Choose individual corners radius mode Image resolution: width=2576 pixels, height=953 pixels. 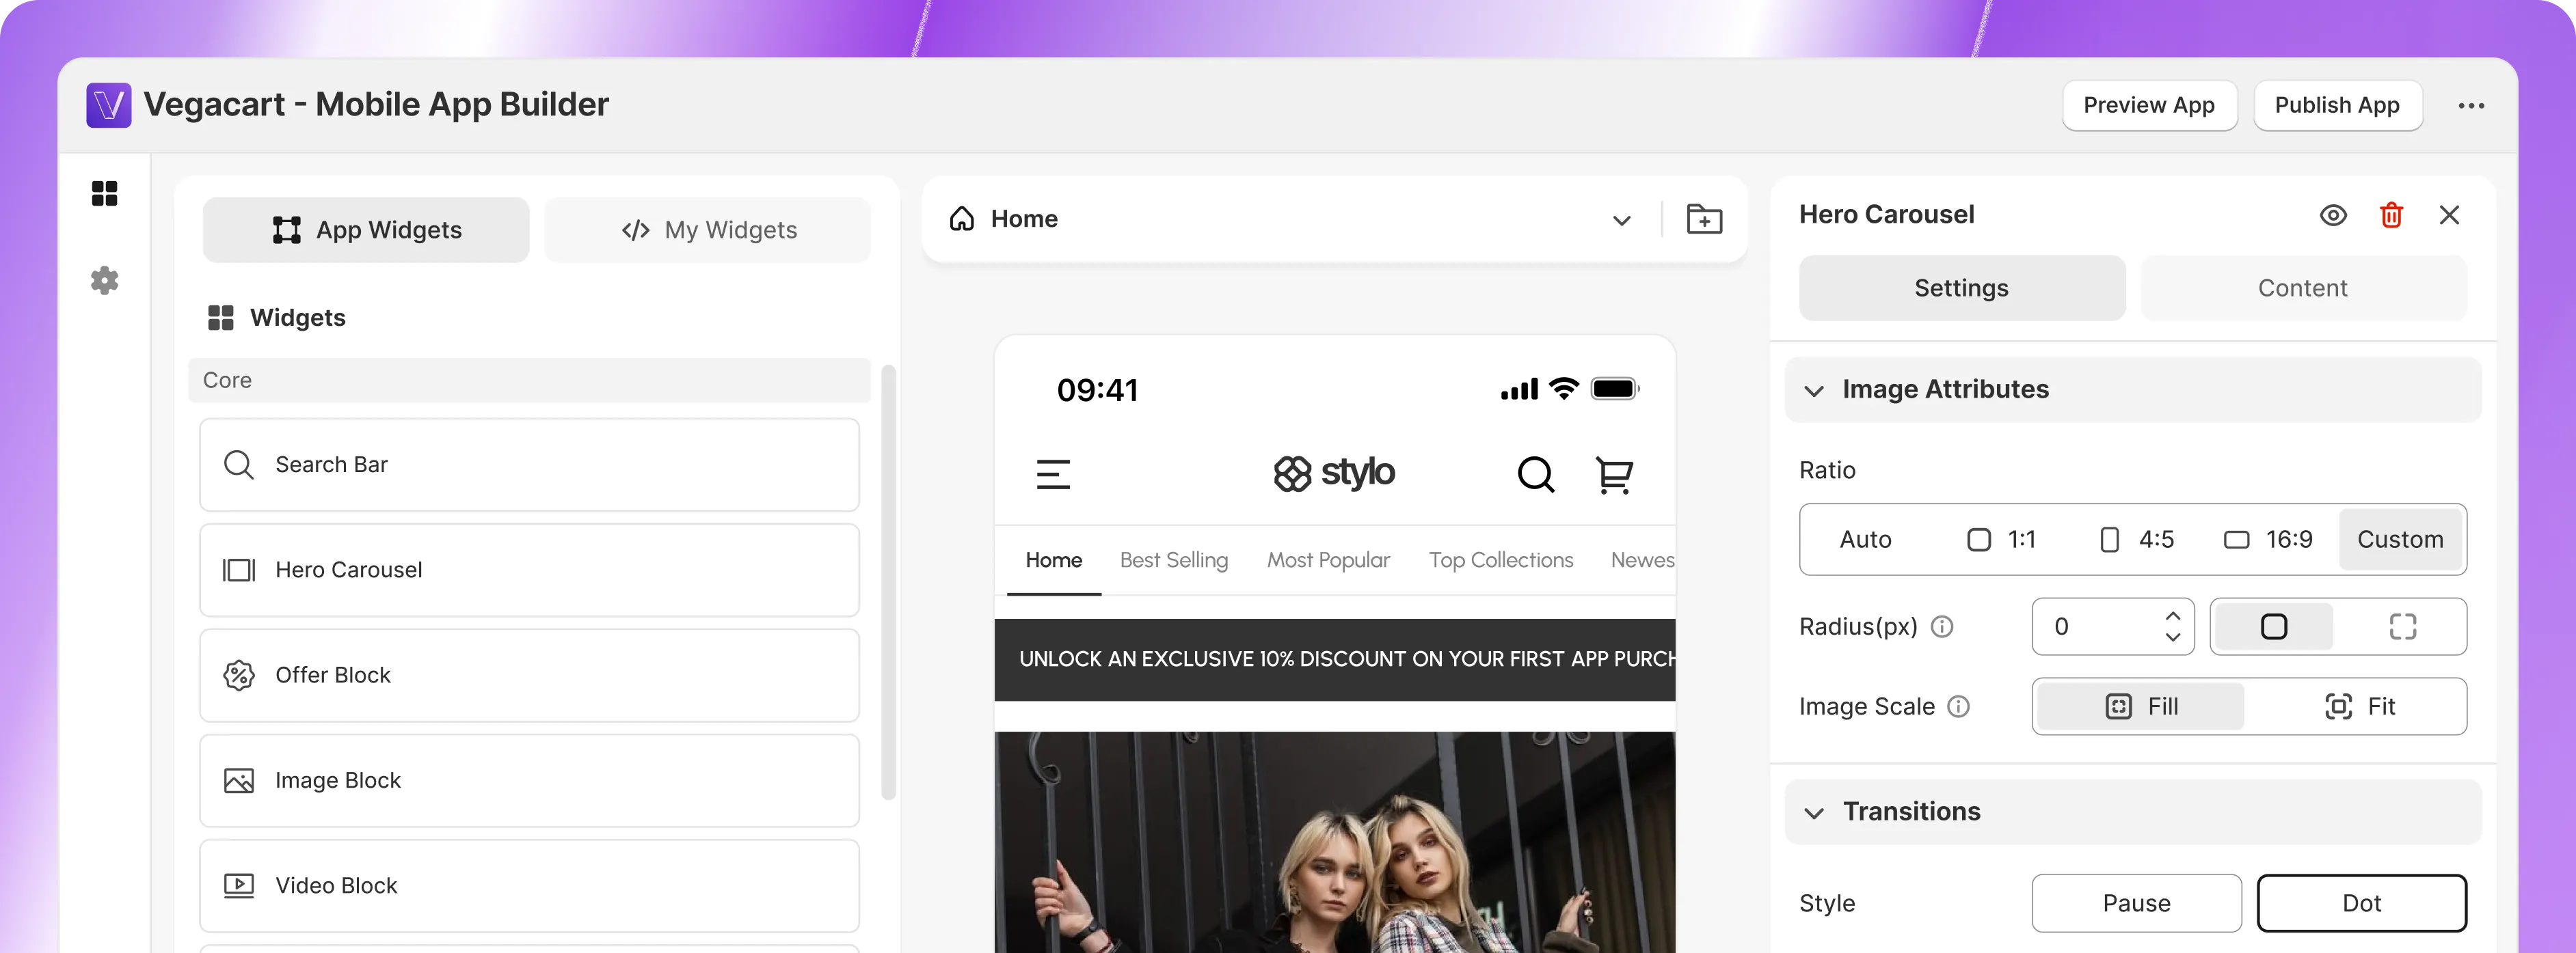(2402, 626)
